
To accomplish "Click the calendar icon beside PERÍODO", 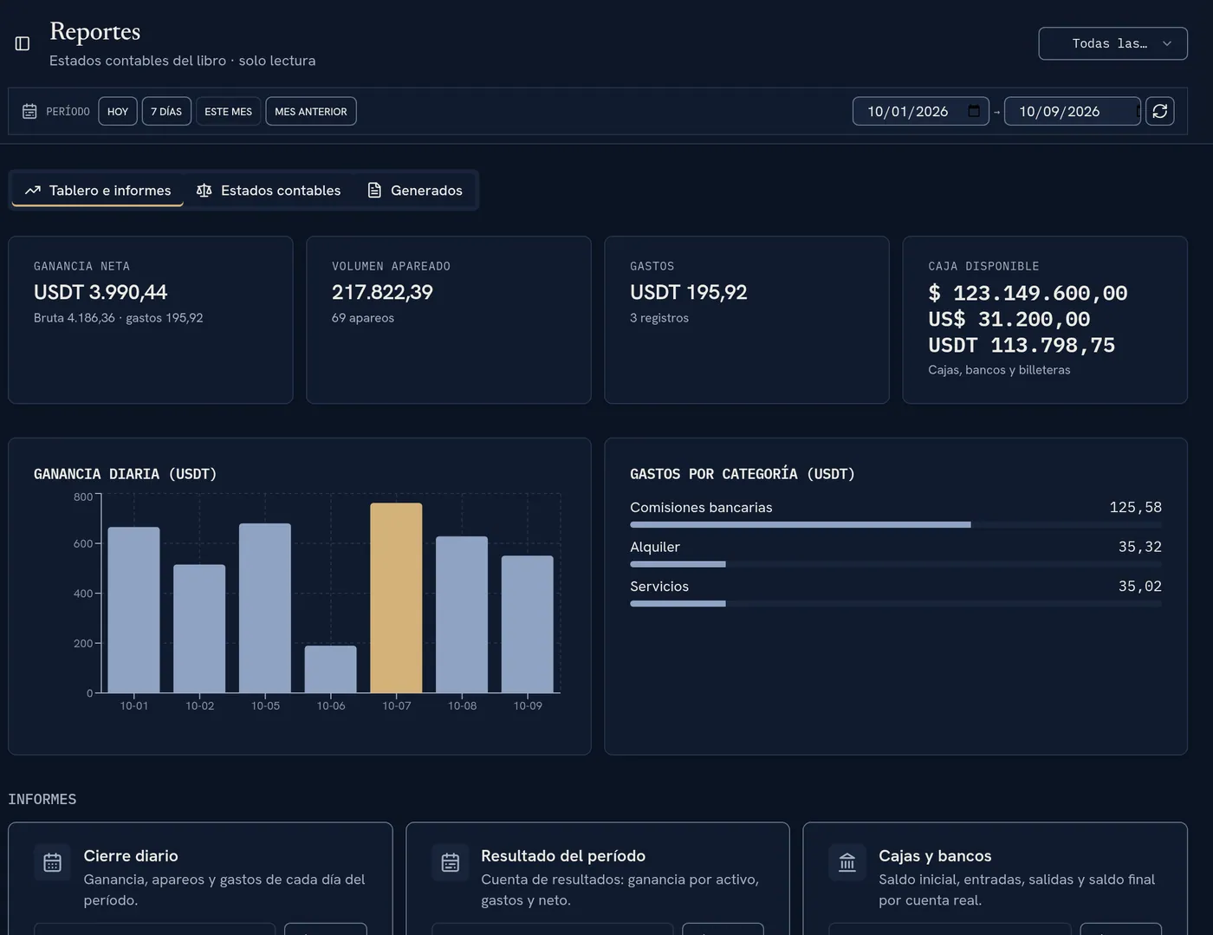I will (29, 111).
